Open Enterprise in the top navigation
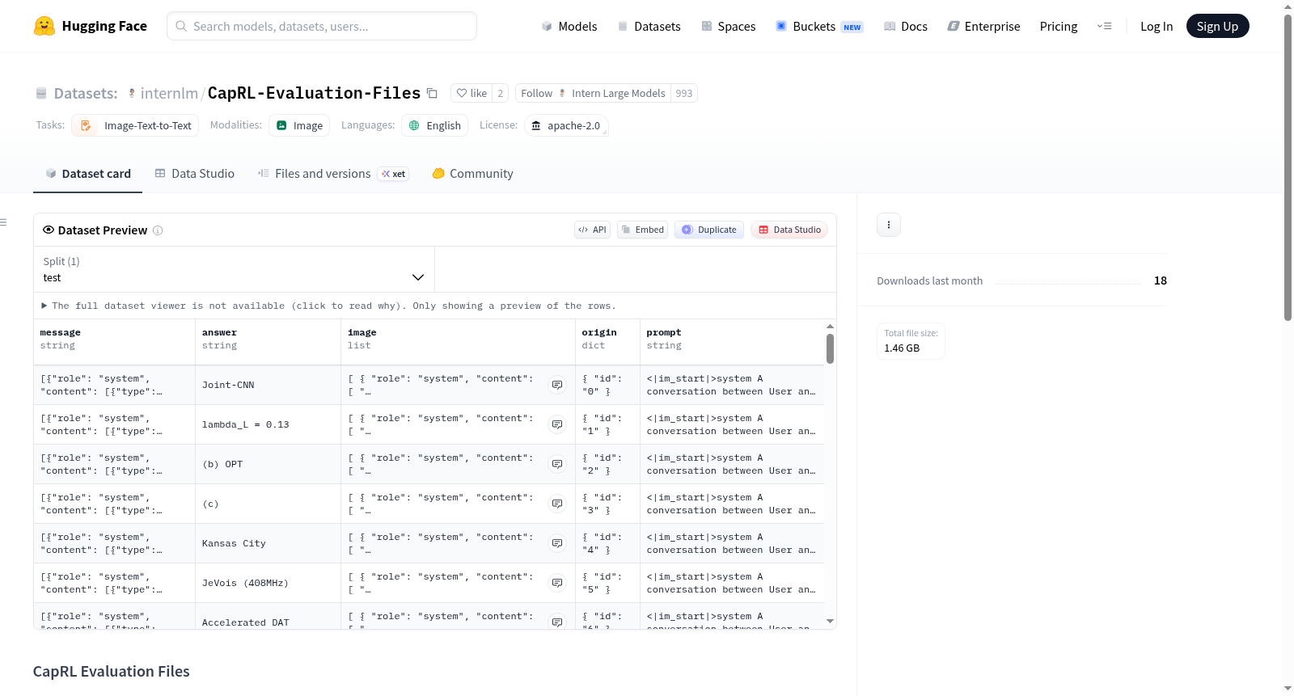 point(983,26)
